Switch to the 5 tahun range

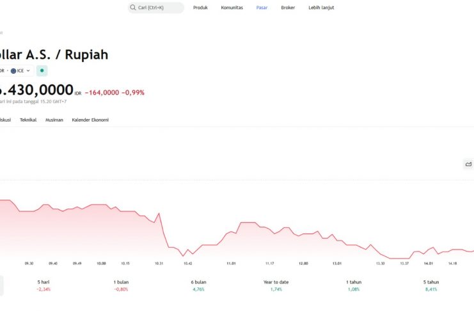click(431, 285)
